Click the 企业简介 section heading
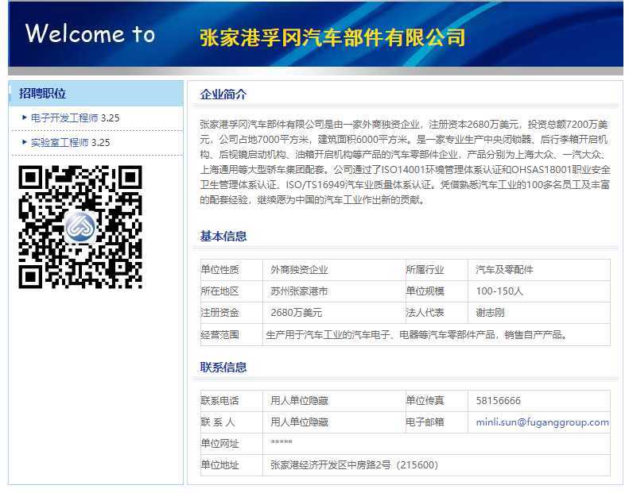The height and width of the screenshot is (493, 629). 223,94
